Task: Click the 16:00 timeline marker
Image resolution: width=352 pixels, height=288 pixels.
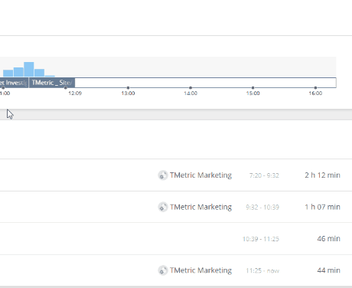Action: (x=315, y=88)
